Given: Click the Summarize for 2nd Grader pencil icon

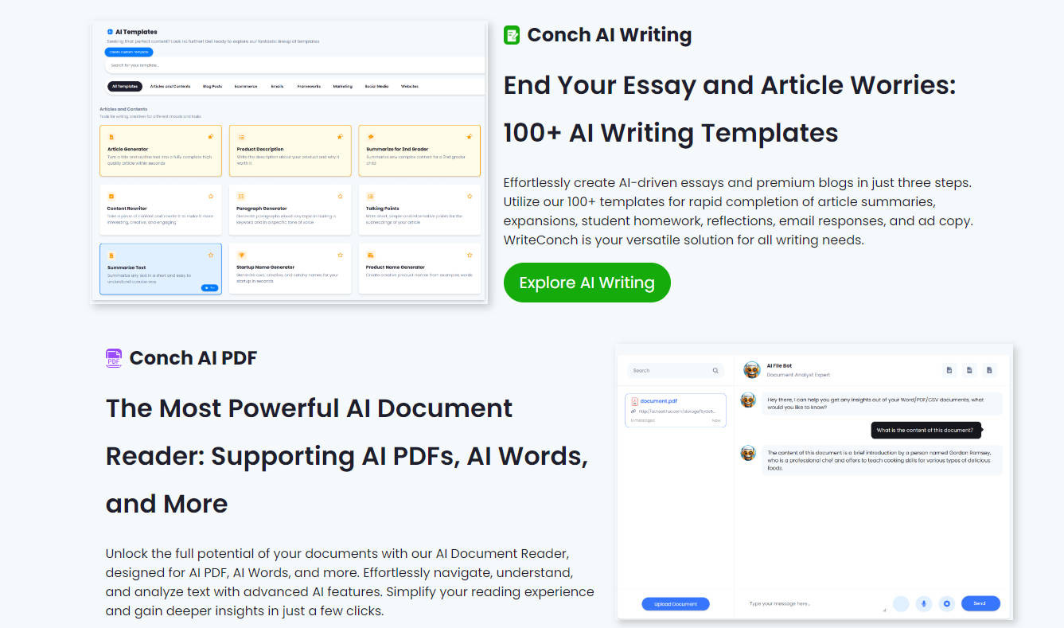Looking at the screenshot, I should [x=371, y=136].
